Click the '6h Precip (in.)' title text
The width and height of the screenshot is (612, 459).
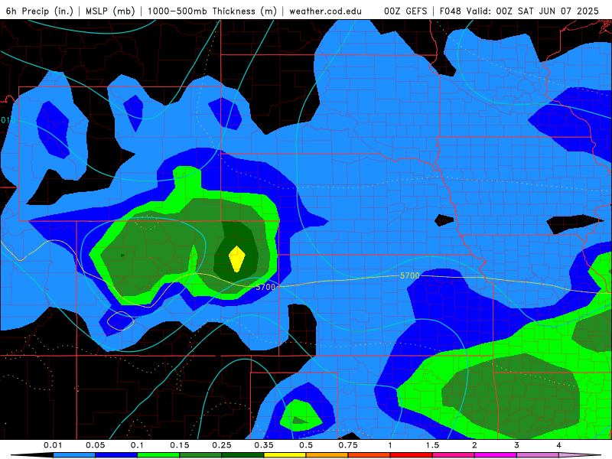[x=40, y=11]
